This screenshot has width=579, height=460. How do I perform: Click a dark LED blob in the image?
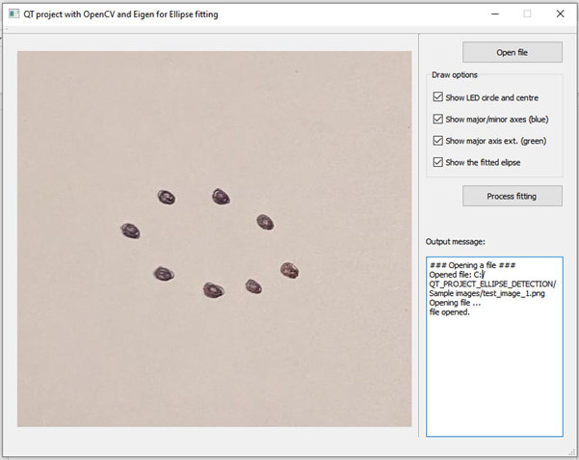(x=166, y=195)
